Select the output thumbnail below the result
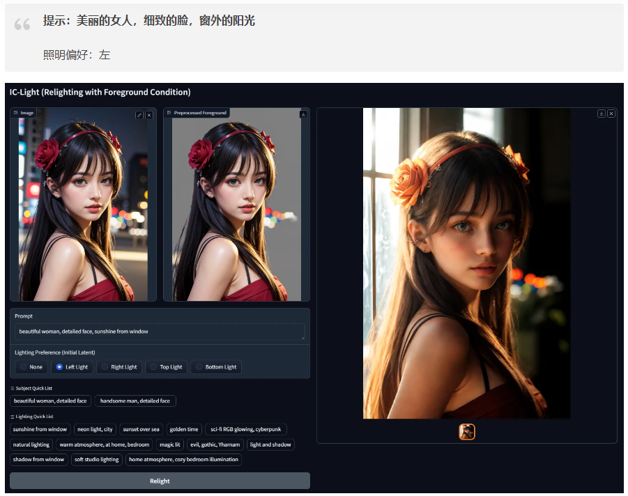The height and width of the screenshot is (496, 628). point(466,432)
